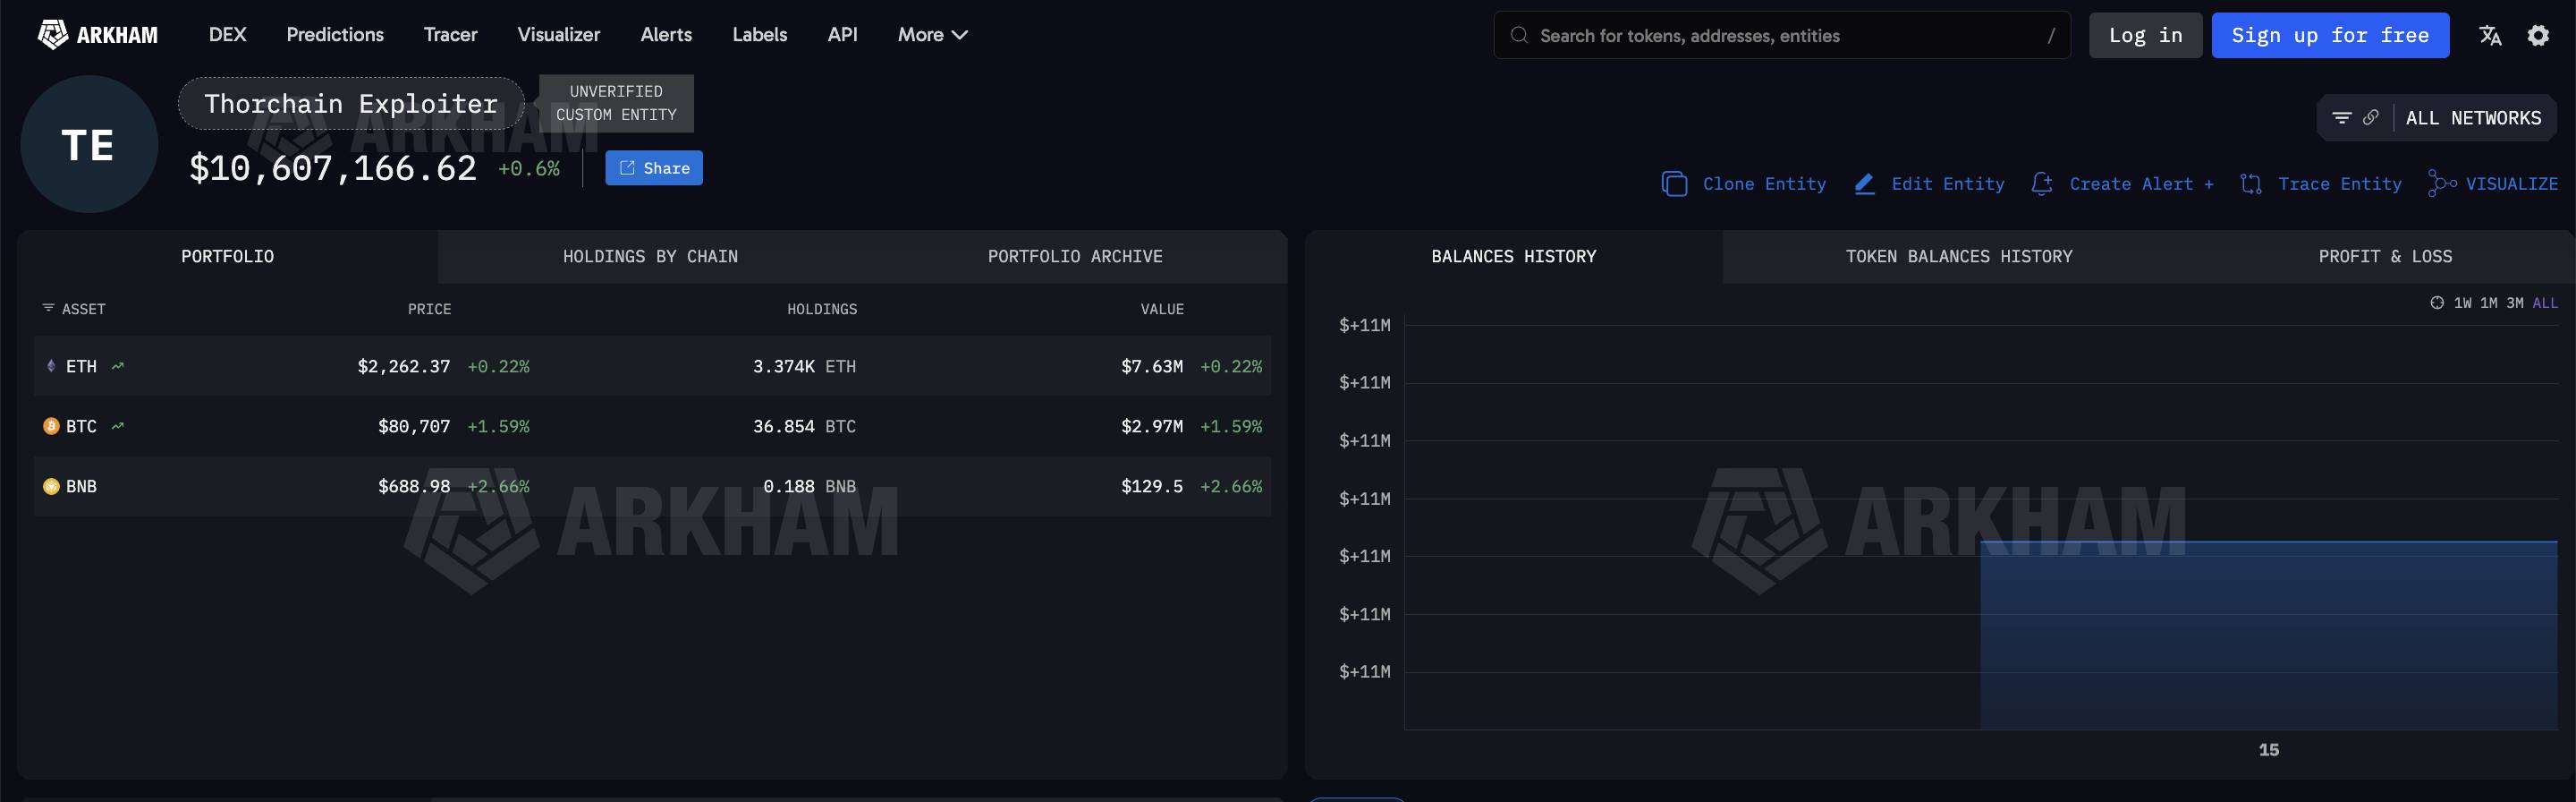2576x802 pixels.
Task: Open the DEX menu item
Action: [x=227, y=35]
